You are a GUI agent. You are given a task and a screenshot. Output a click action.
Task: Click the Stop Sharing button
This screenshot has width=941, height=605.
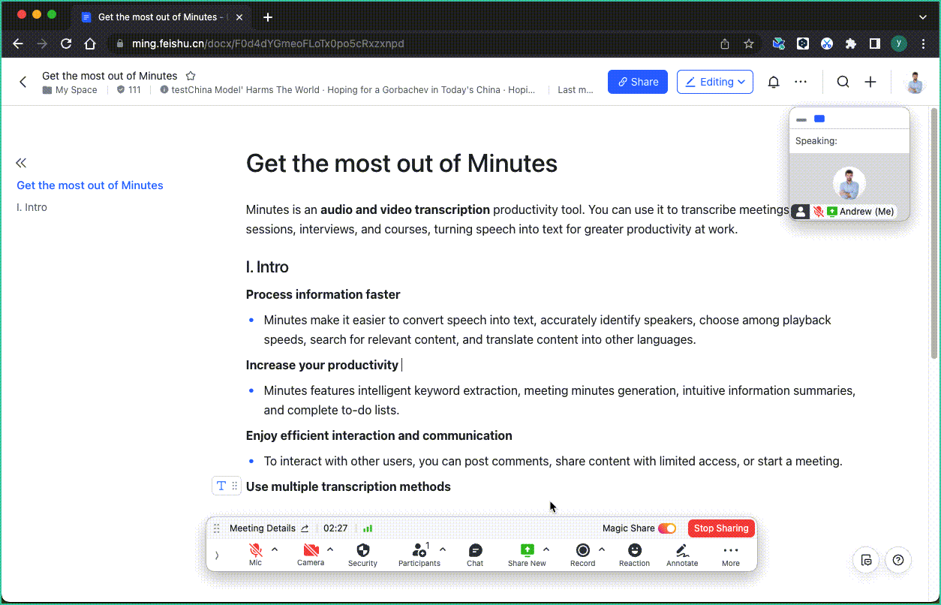click(x=721, y=528)
